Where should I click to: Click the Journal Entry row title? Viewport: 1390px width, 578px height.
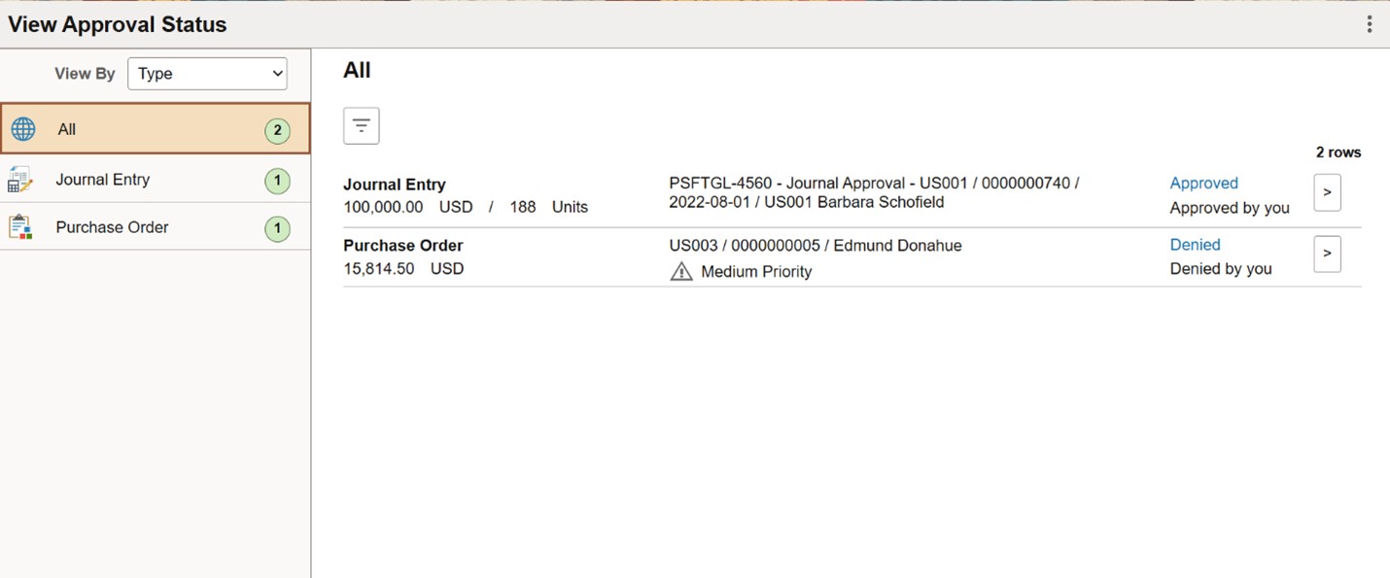pyautogui.click(x=394, y=185)
